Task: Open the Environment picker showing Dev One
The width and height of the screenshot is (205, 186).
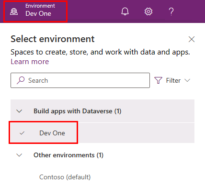Action: tap(35, 11)
